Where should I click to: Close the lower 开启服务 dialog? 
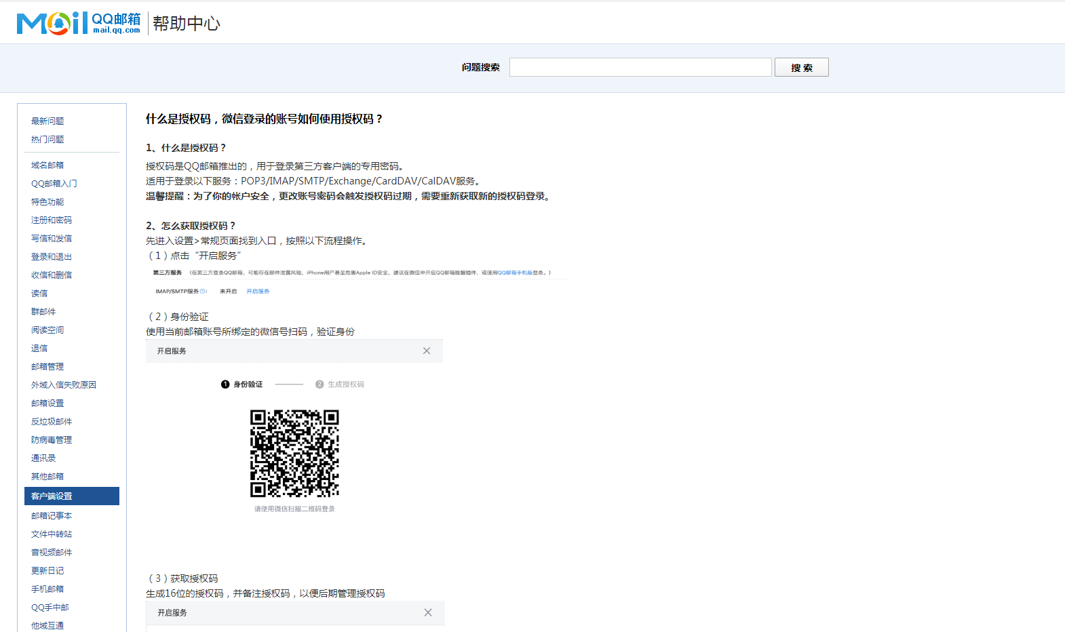(x=428, y=612)
